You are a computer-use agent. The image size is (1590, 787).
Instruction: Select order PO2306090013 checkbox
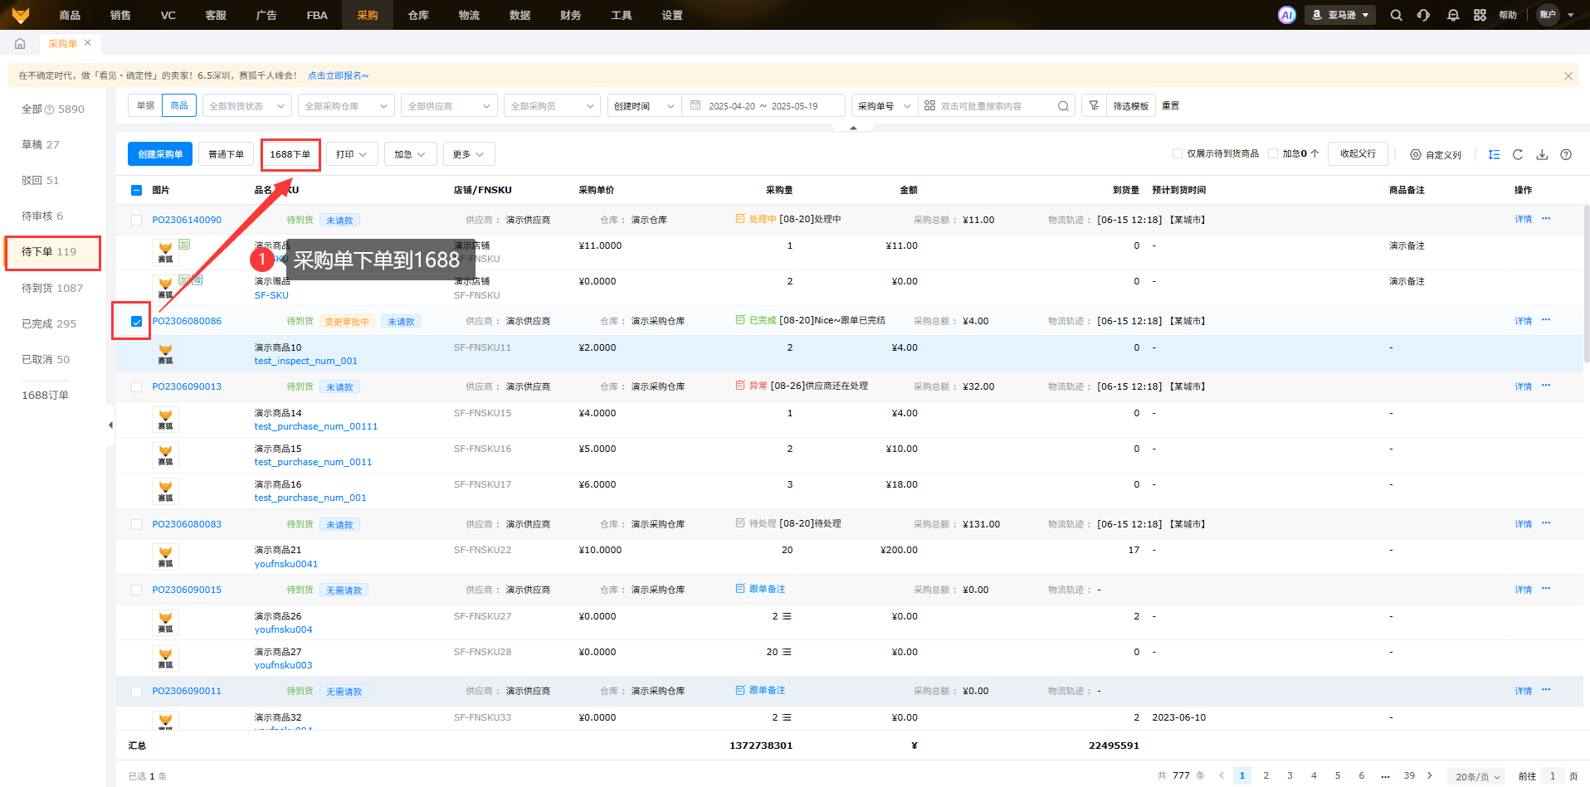pyautogui.click(x=137, y=387)
